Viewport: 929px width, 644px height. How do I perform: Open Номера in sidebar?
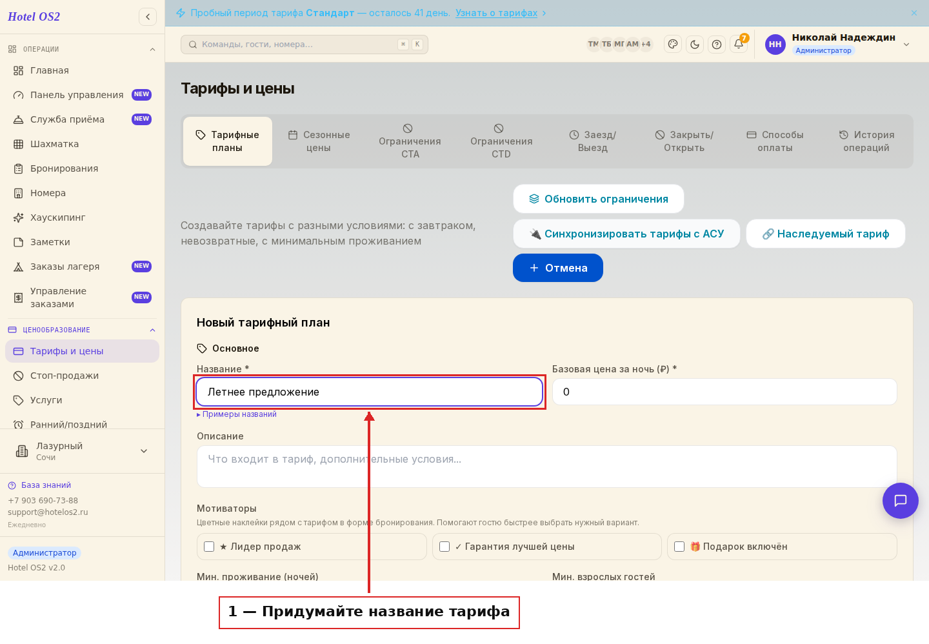pos(82,193)
